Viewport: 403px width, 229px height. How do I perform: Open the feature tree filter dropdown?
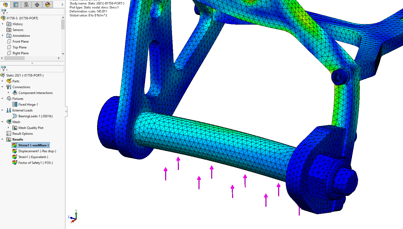click(4, 12)
